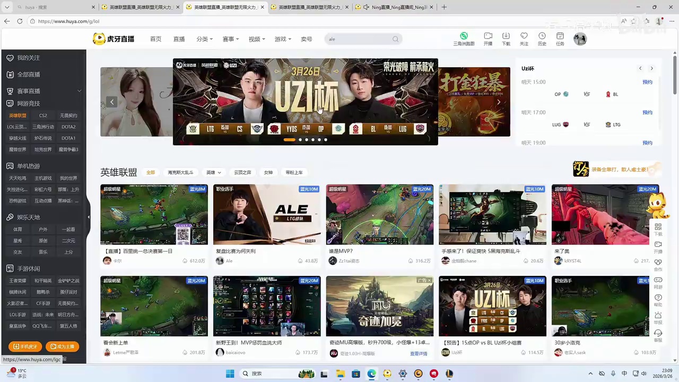The image size is (679, 382).
Task: Go to 首页 in the top navigation
Action: coord(155,39)
